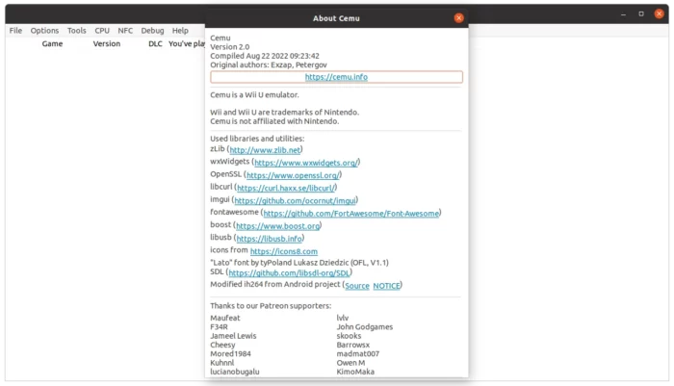
Task: Close the About Cemu dialog
Action: tap(458, 18)
